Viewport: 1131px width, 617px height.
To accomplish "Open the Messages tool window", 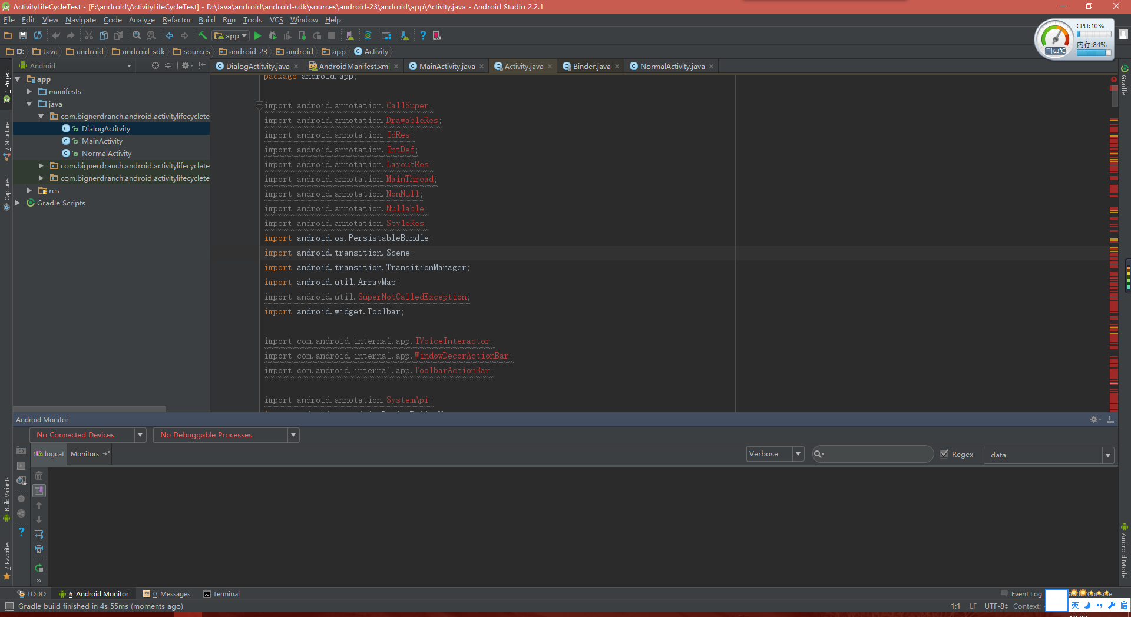I will [x=167, y=594].
